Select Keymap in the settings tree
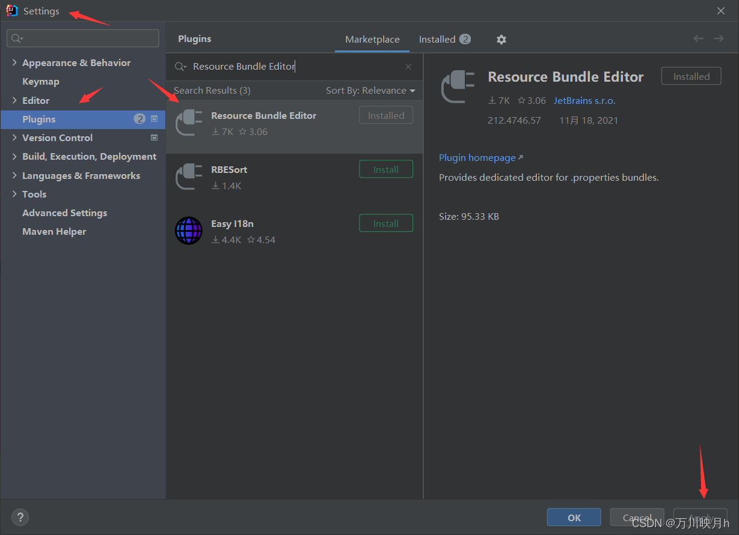 [x=41, y=81]
